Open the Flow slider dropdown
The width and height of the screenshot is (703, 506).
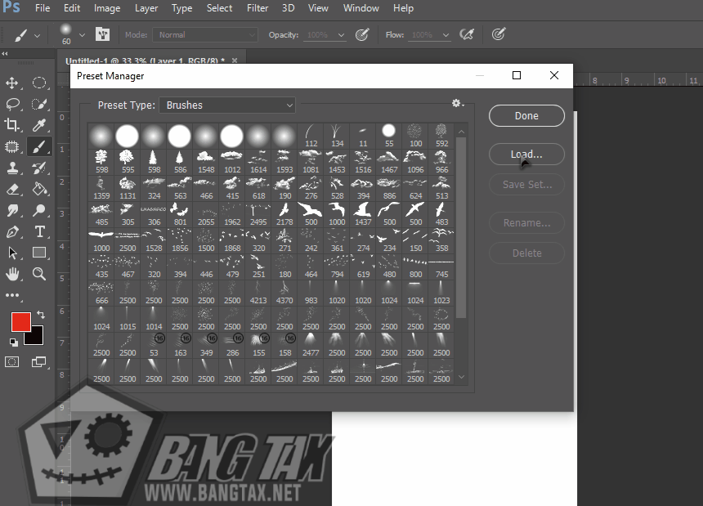(x=446, y=35)
